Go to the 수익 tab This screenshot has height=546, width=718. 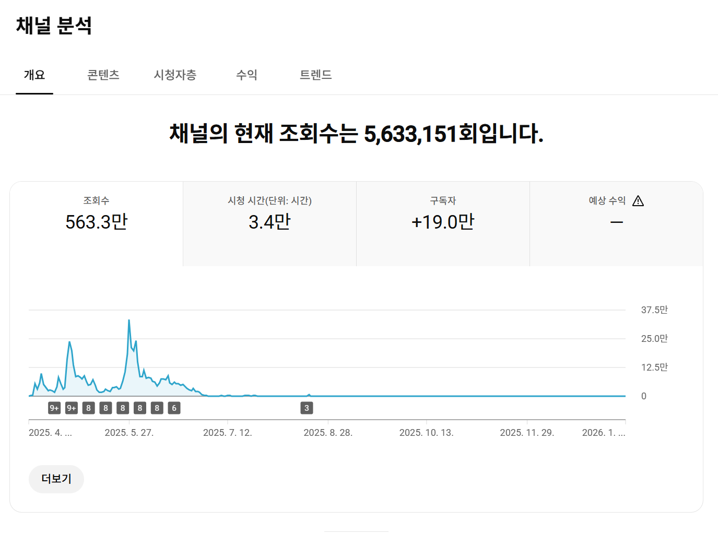click(246, 75)
